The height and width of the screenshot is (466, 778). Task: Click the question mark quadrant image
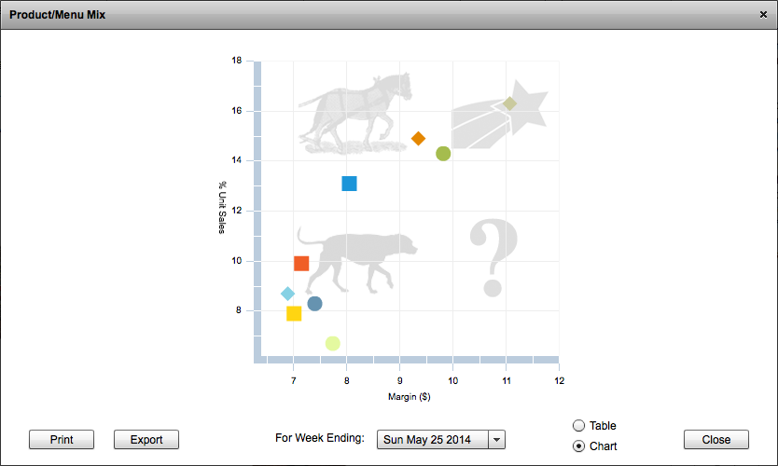click(493, 257)
